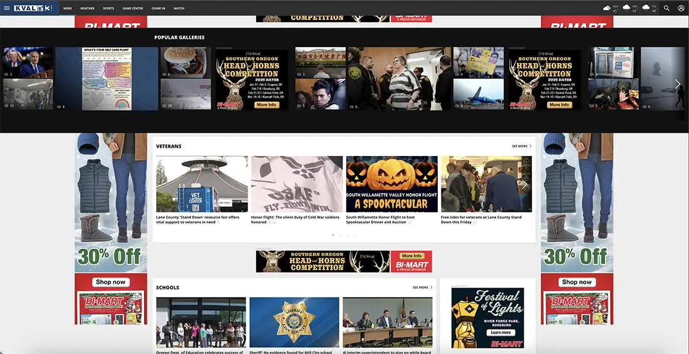Viewport: 689px width, 354px height.
Task: Open the hamburger menu icon
Action: tap(7, 8)
